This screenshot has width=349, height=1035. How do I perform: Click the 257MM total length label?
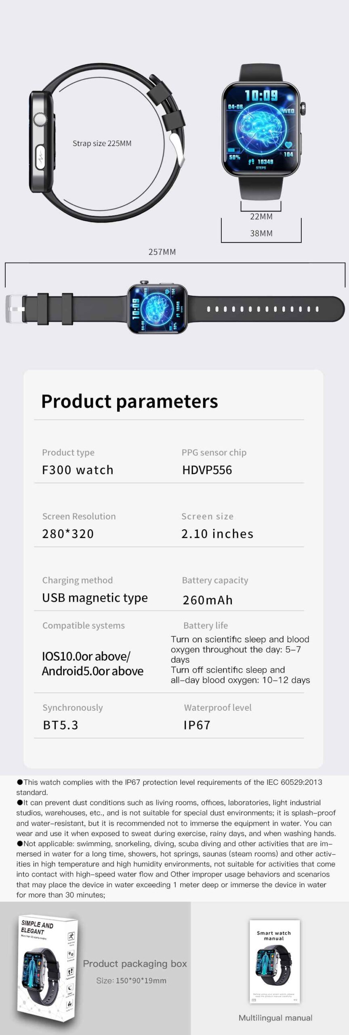coord(162,252)
